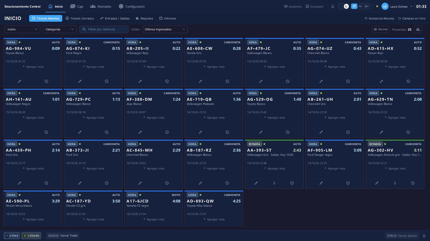430x241 pixels.
Task: Click the cancel icon on ticket AB•261•UH
Action: point(348,132)
